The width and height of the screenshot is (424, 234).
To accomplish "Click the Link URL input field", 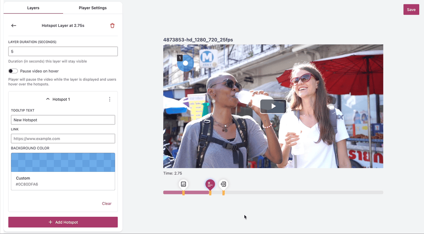I will click(x=63, y=139).
